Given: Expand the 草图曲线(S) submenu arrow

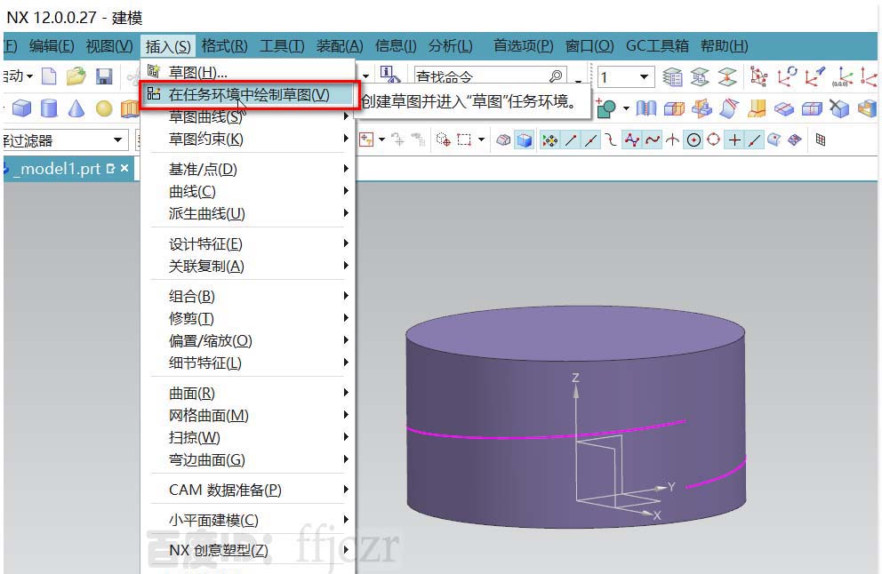Looking at the screenshot, I should [x=345, y=116].
